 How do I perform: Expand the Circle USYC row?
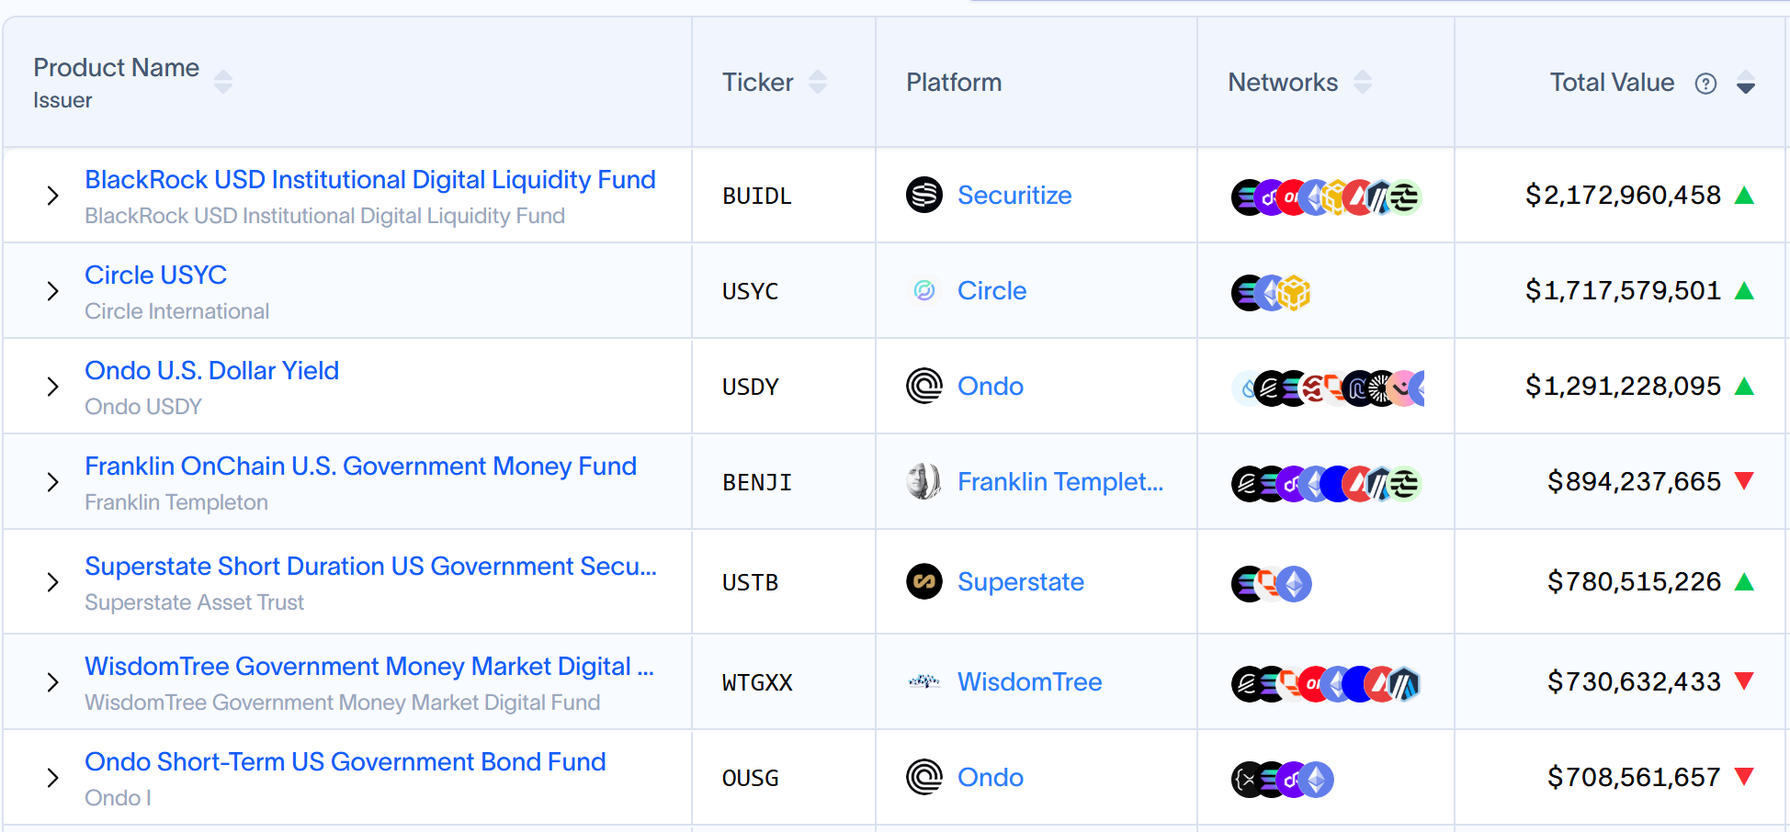point(52,291)
